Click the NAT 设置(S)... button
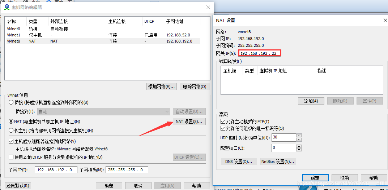The height and width of the screenshot is (190, 388). [x=189, y=121]
